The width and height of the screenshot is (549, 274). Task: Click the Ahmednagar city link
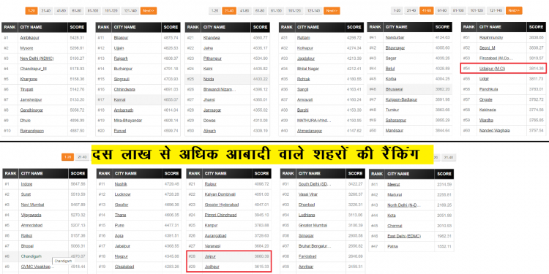(310, 131)
